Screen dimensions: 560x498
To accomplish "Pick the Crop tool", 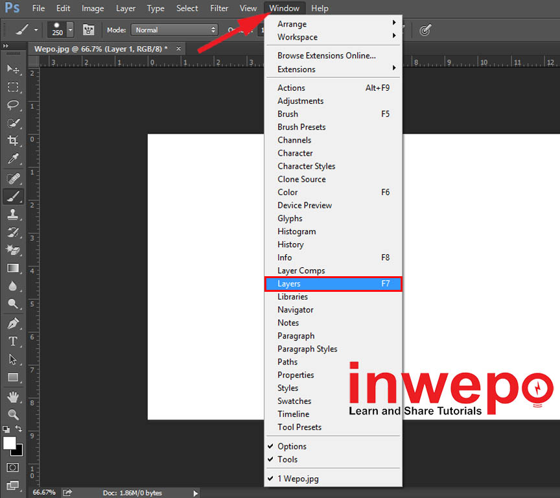I will 13,141.
